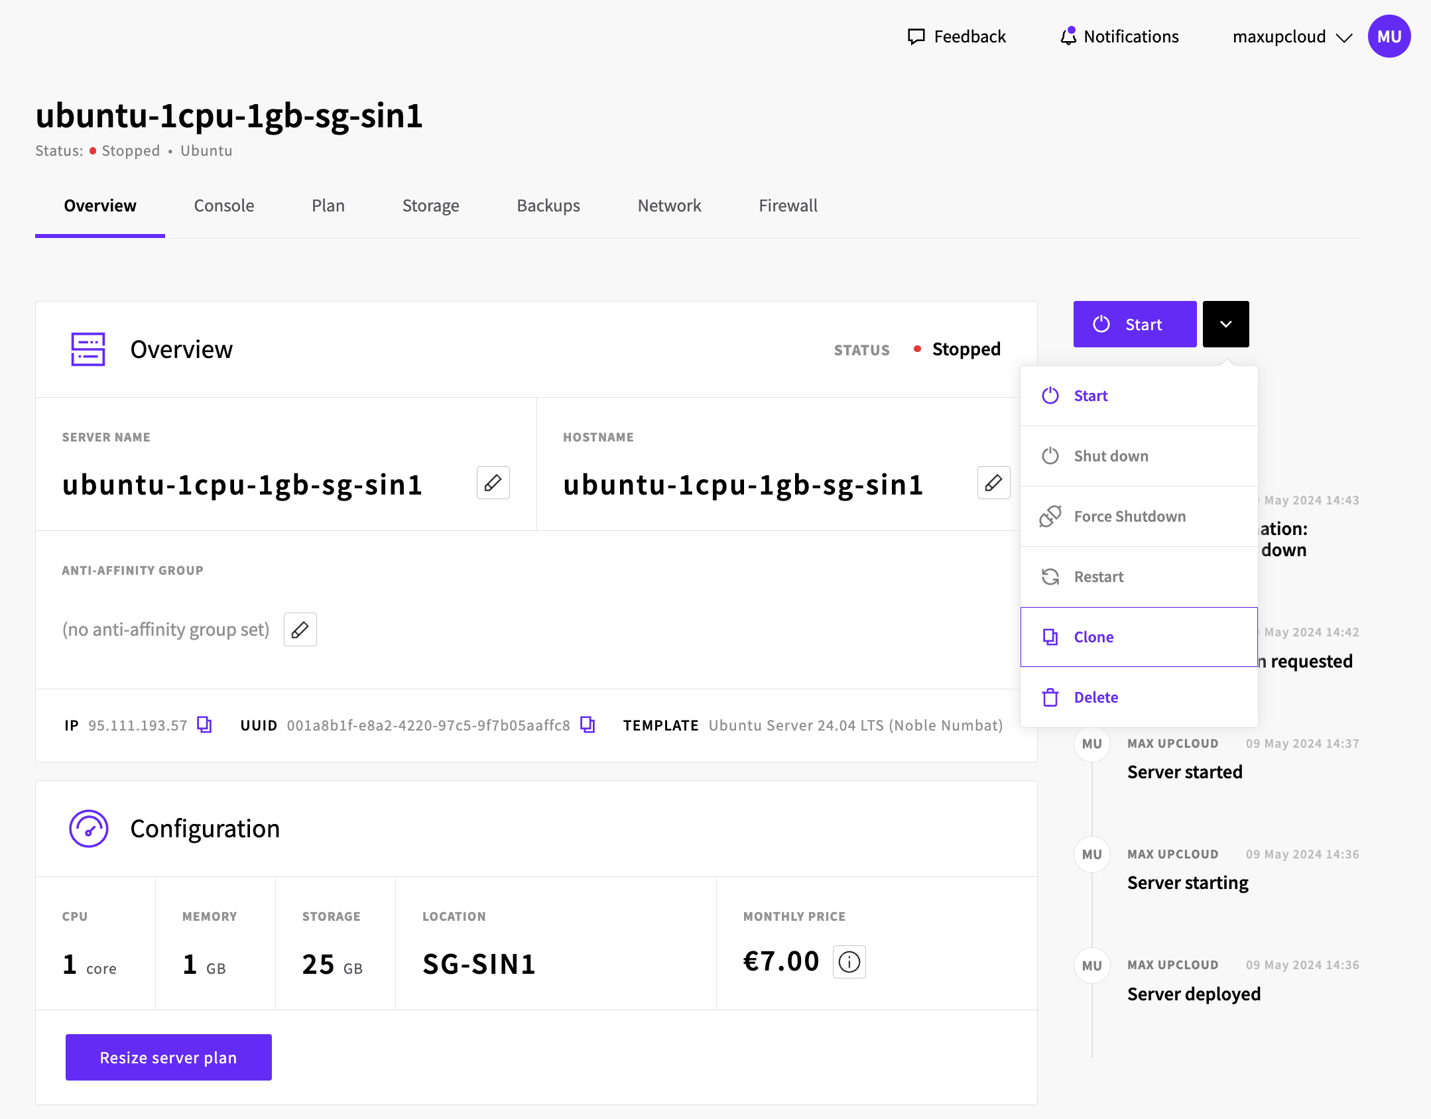
Task: Choose Start from the dropdown menu
Action: tap(1139, 396)
